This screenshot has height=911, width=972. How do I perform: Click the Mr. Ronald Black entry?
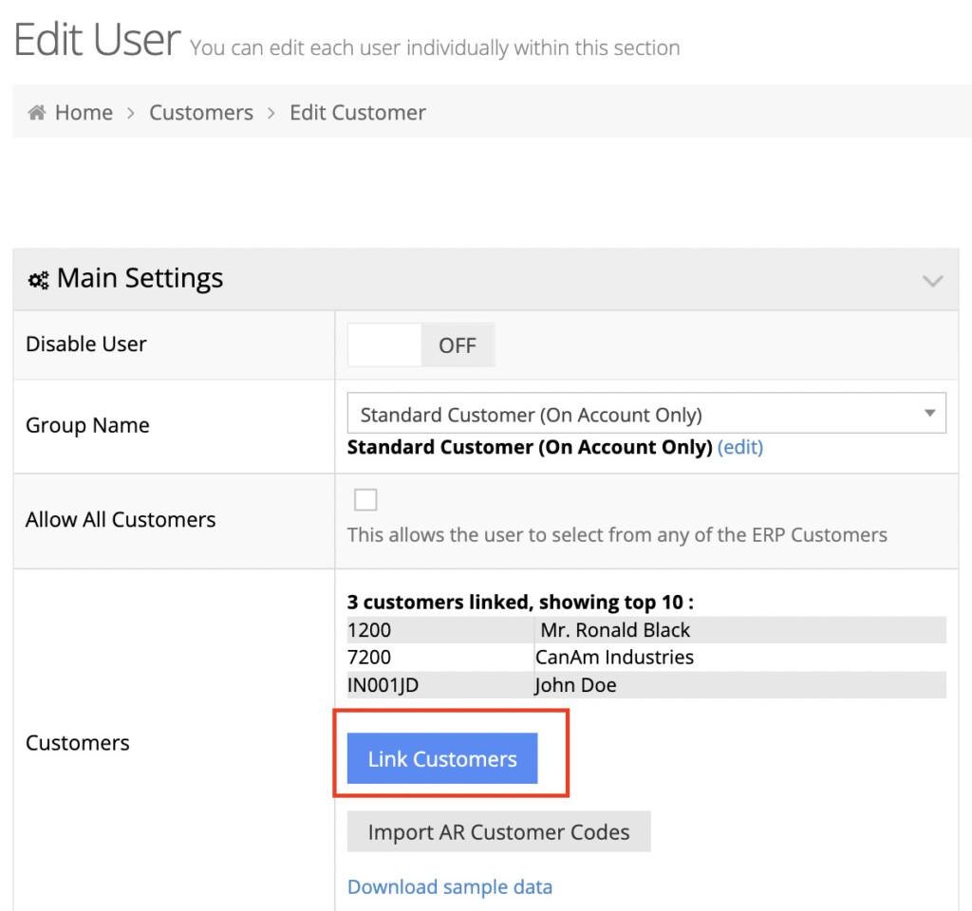point(614,630)
